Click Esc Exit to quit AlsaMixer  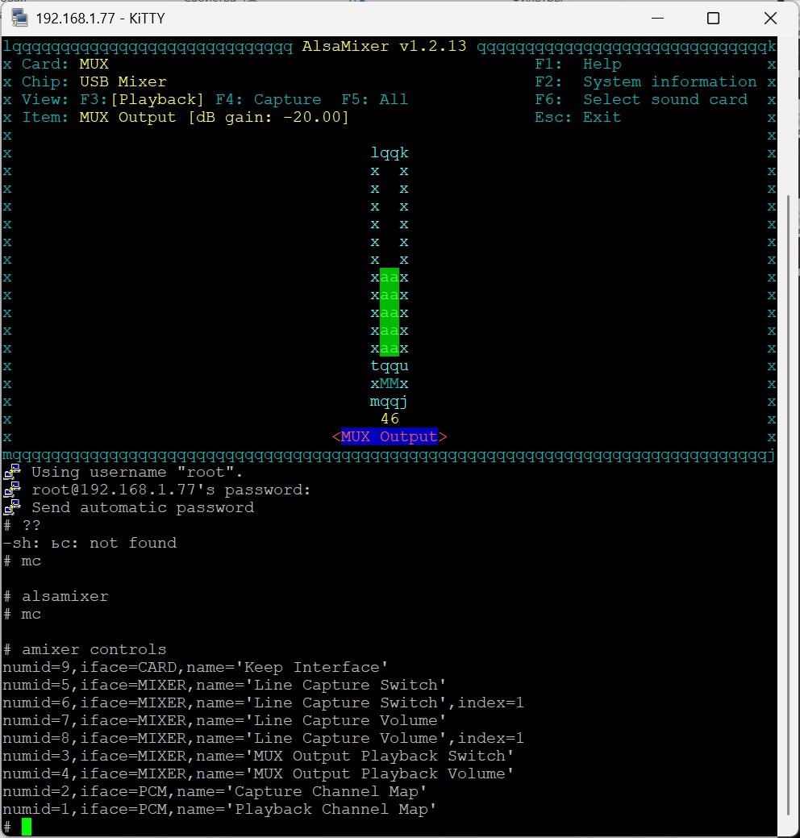pos(577,118)
